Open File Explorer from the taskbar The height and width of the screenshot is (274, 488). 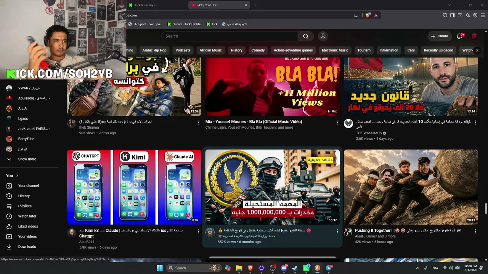coord(239,268)
